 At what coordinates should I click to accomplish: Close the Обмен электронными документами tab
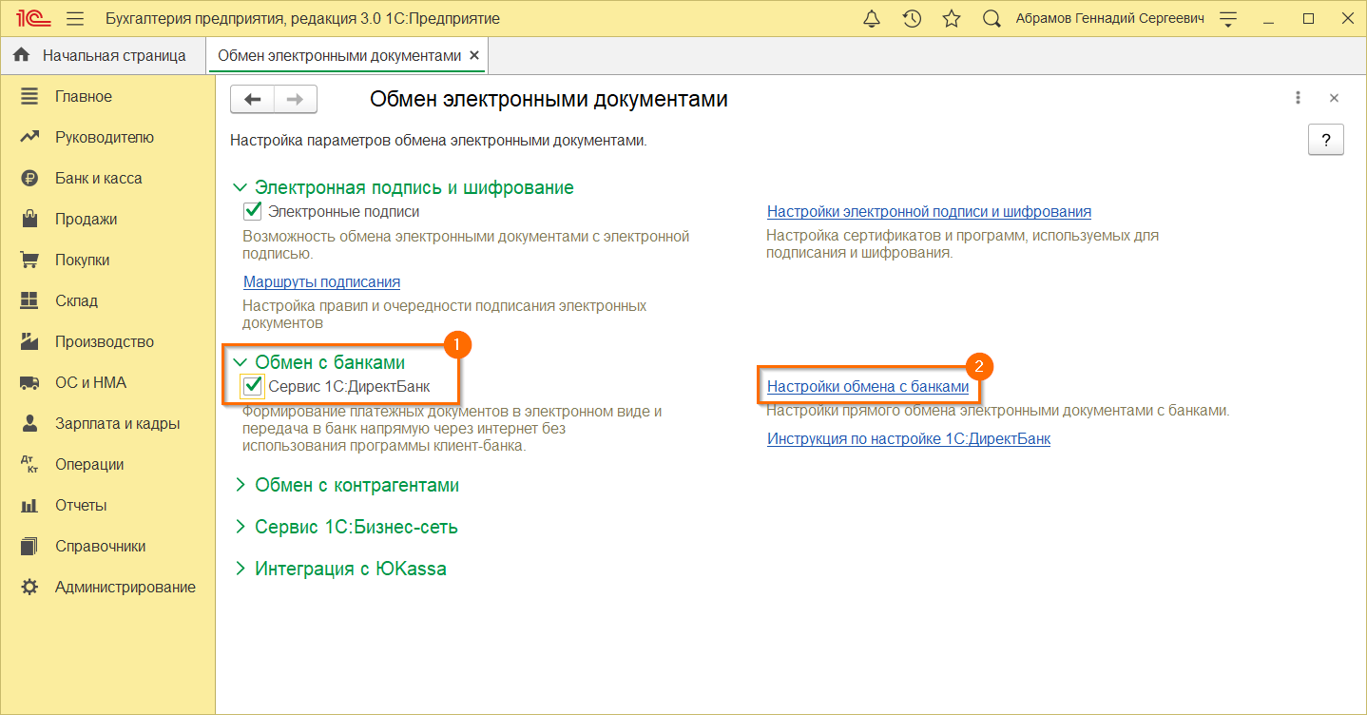[x=475, y=56]
